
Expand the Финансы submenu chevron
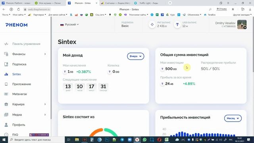[x=45, y=54]
